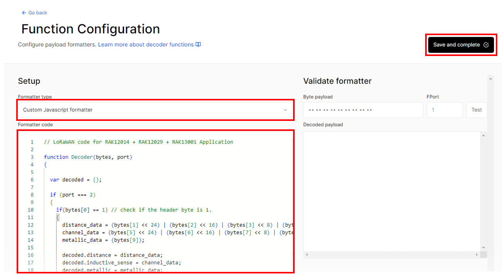Viewport: 502px width, 280px height.
Task: Click the chevron in Custom Javascript formatter field
Action: [285, 110]
